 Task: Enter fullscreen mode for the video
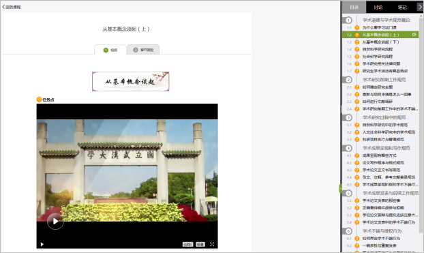tap(212, 244)
